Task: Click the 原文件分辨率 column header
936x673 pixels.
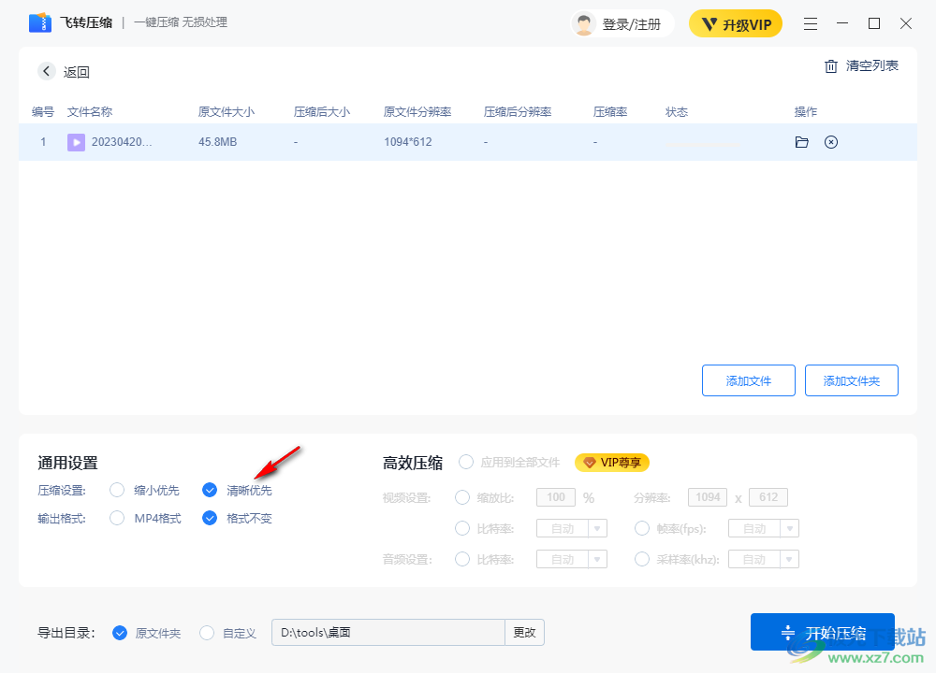Action: click(417, 112)
